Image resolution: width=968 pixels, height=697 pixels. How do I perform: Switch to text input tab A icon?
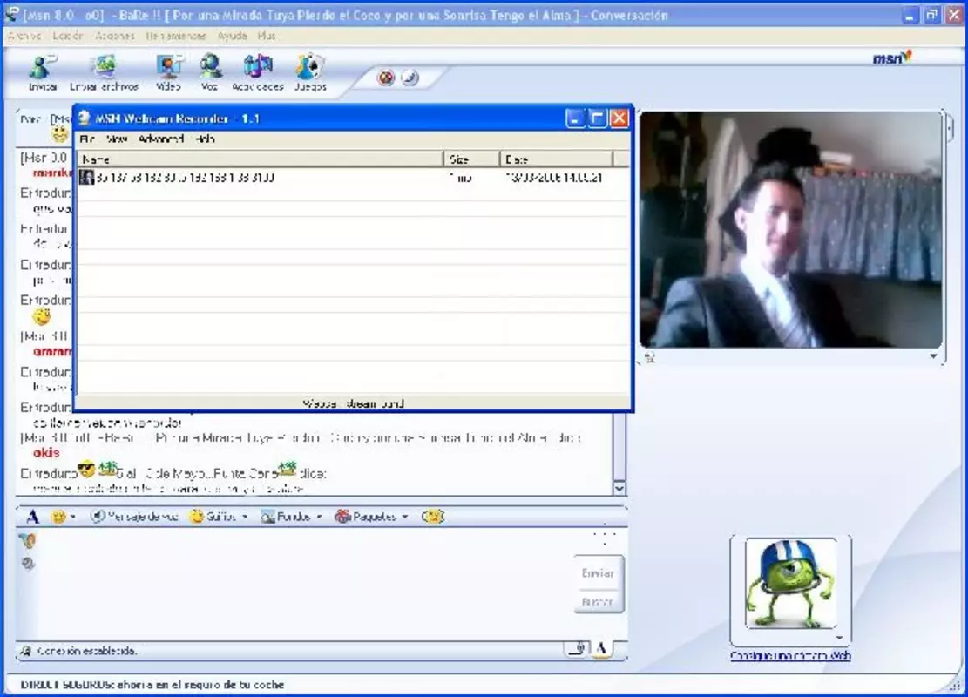(x=600, y=648)
